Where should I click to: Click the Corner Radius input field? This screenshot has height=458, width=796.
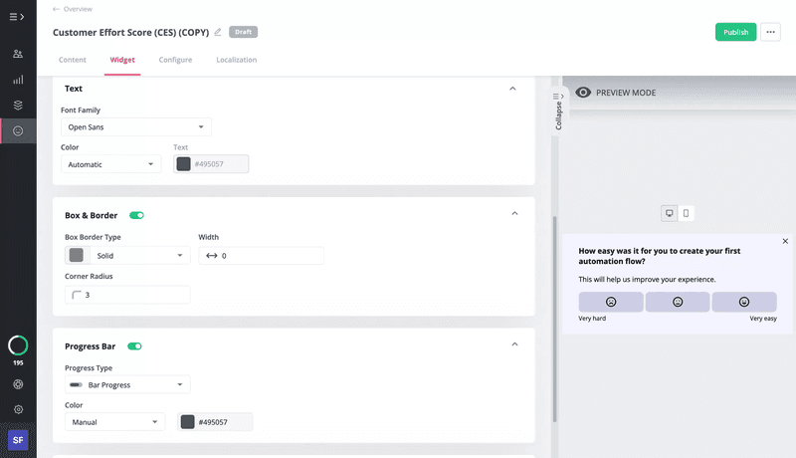(127, 295)
